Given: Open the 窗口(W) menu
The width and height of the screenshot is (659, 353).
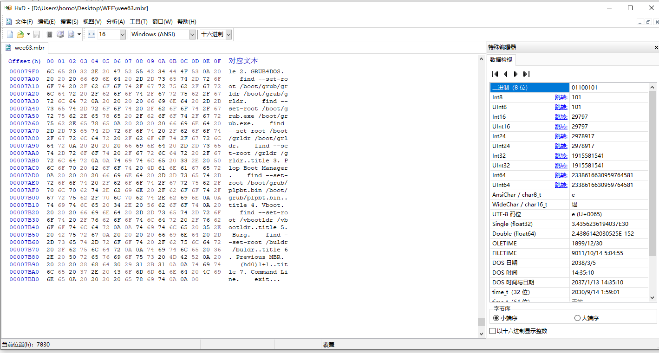Looking at the screenshot, I should pyautogui.click(x=163, y=22).
